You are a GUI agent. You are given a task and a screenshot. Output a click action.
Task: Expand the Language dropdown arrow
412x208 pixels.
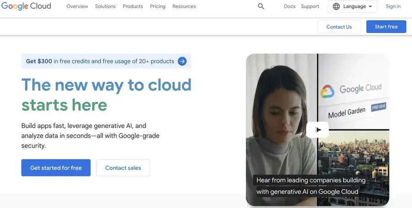(x=370, y=6)
